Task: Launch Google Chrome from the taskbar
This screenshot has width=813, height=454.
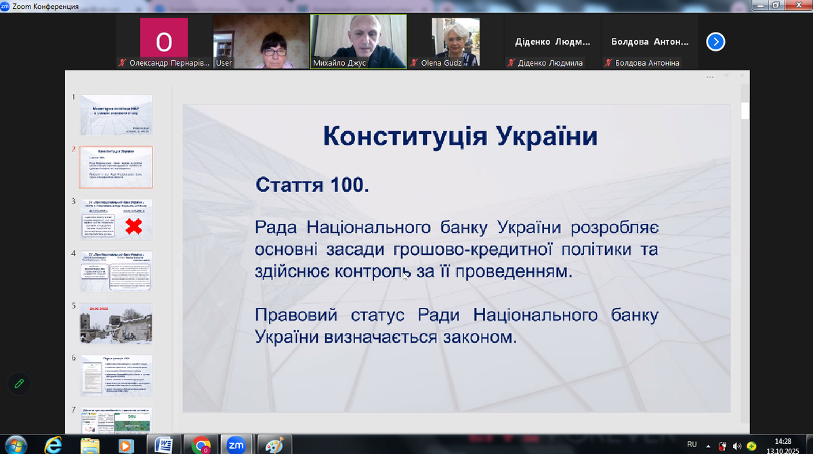Action: pos(201,445)
